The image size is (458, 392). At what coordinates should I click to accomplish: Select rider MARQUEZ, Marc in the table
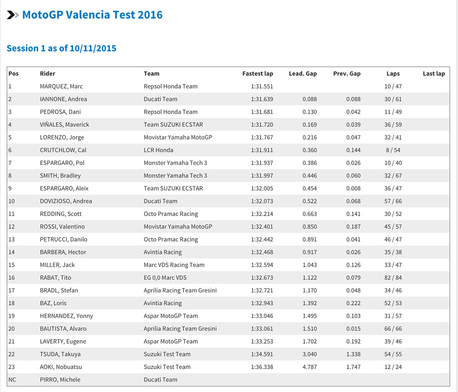(x=61, y=86)
